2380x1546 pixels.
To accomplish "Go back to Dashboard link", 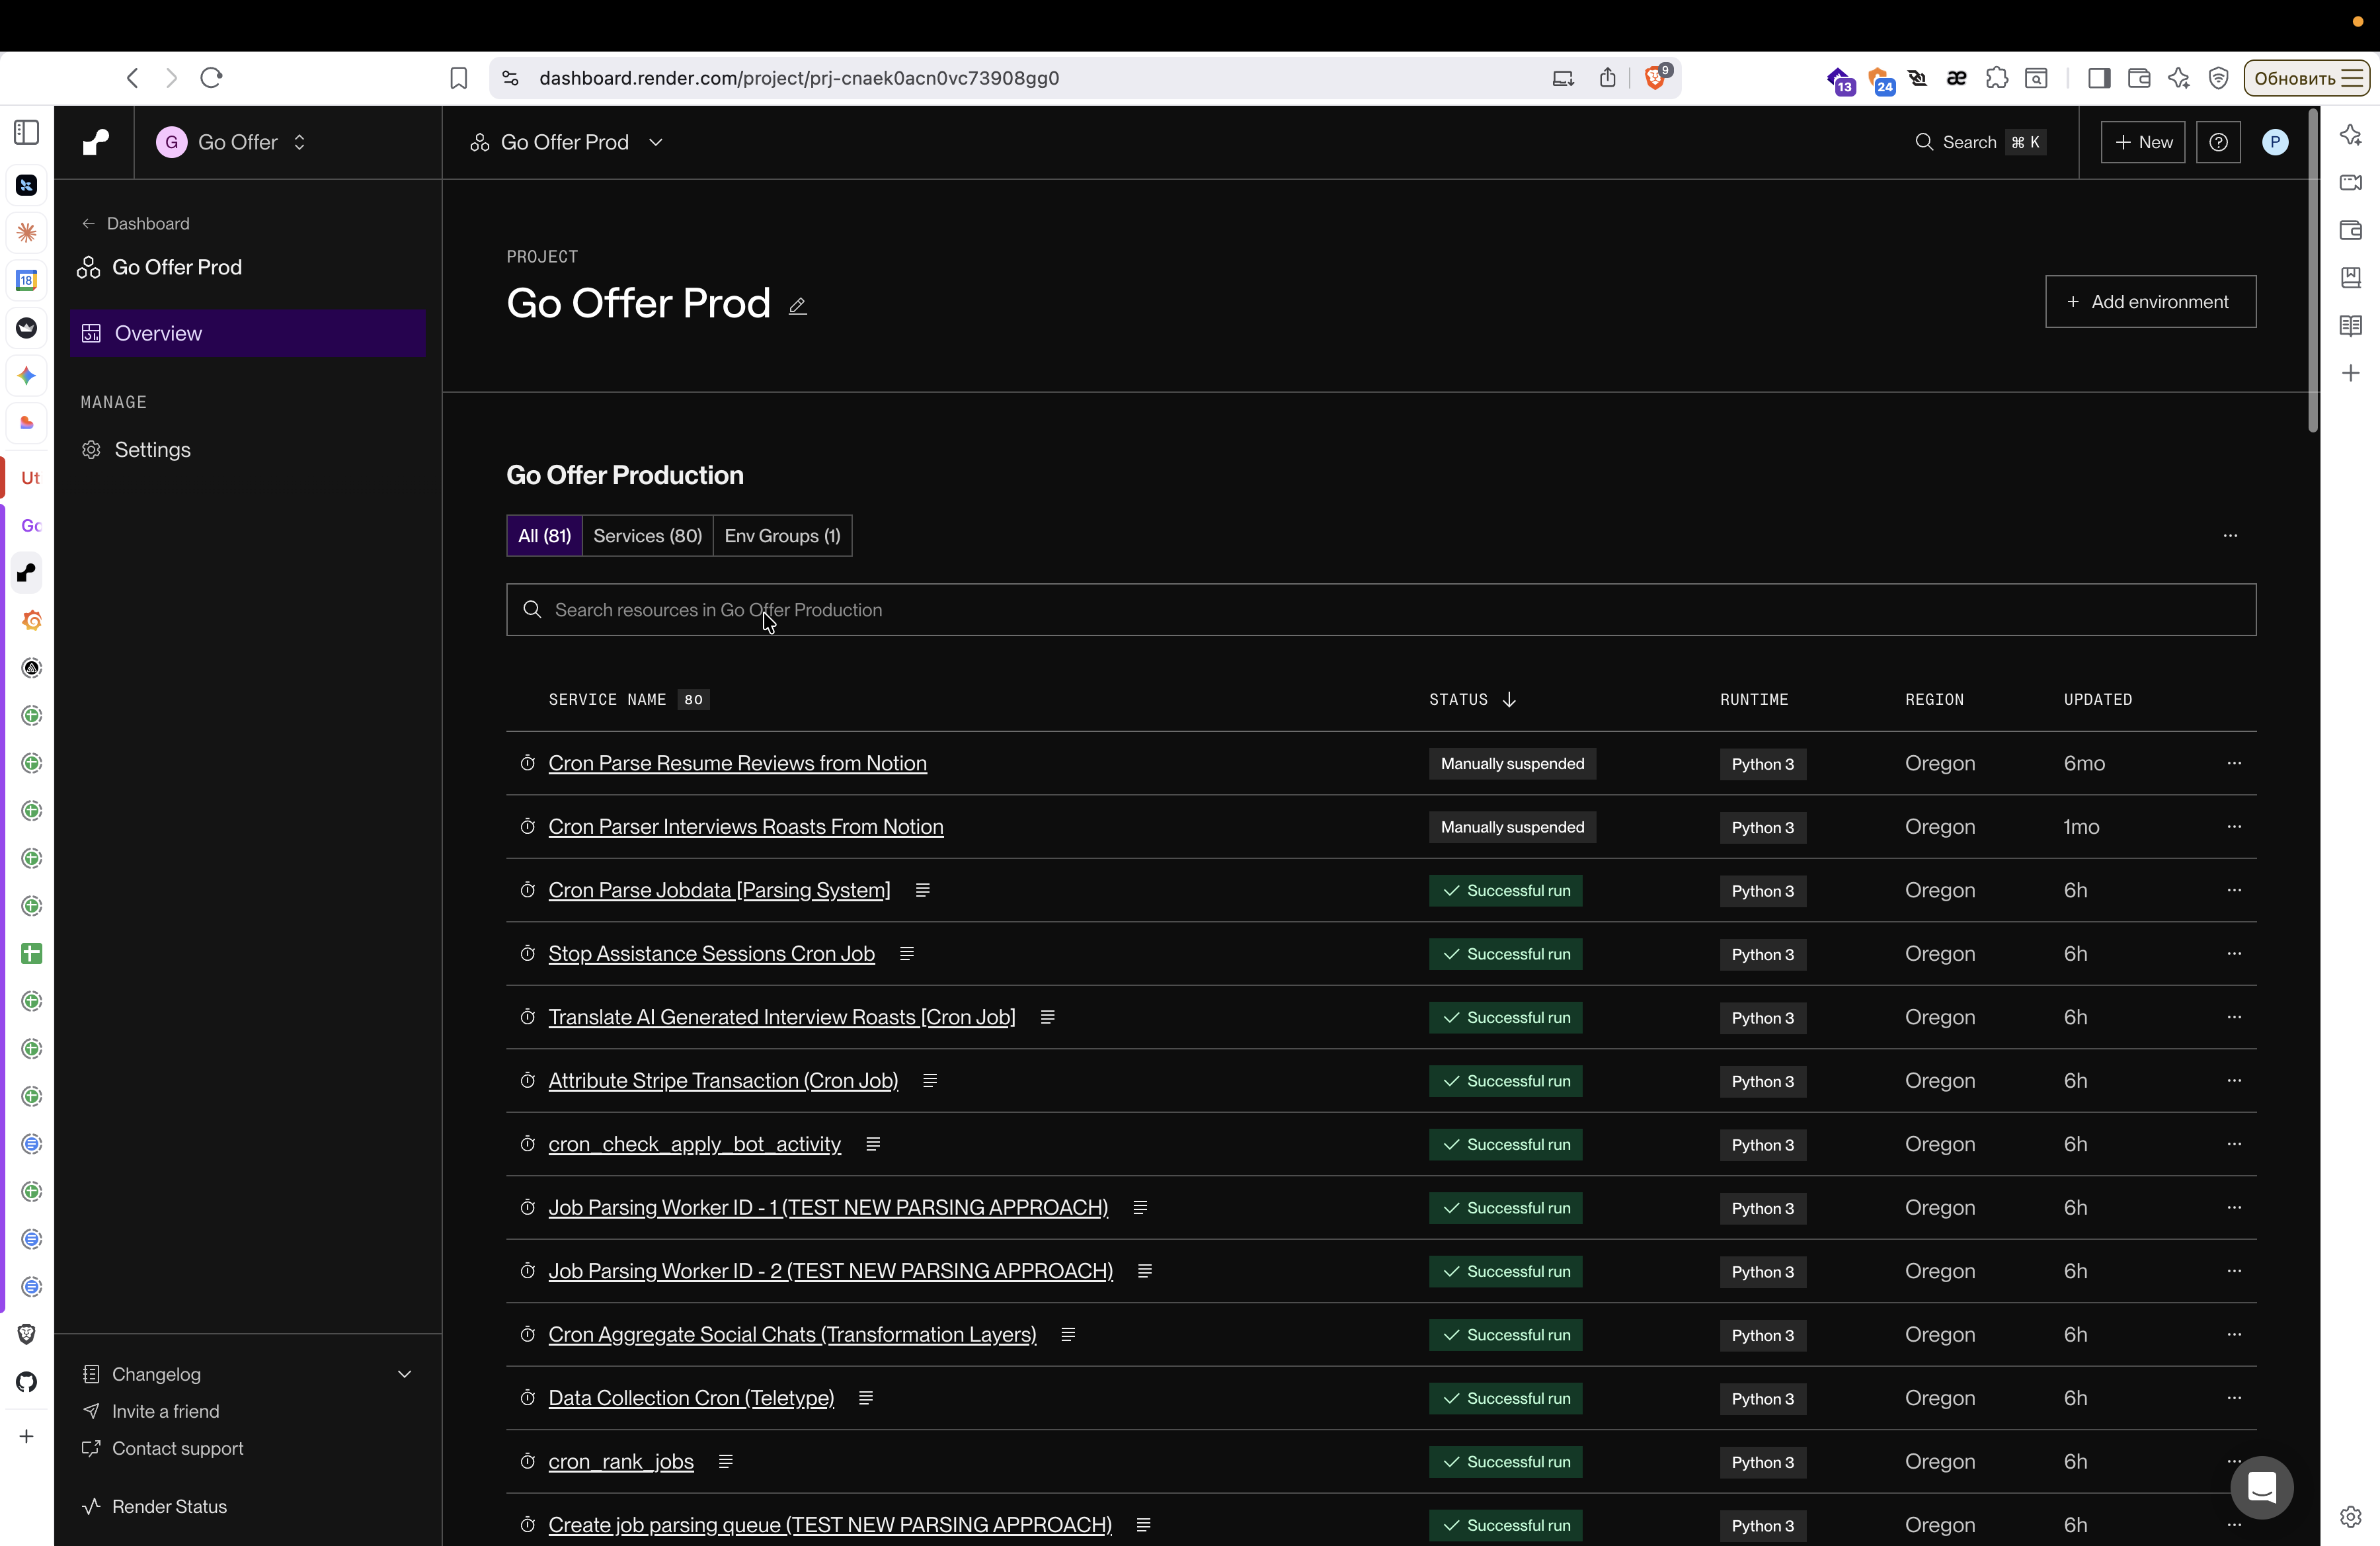I will (x=136, y=223).
